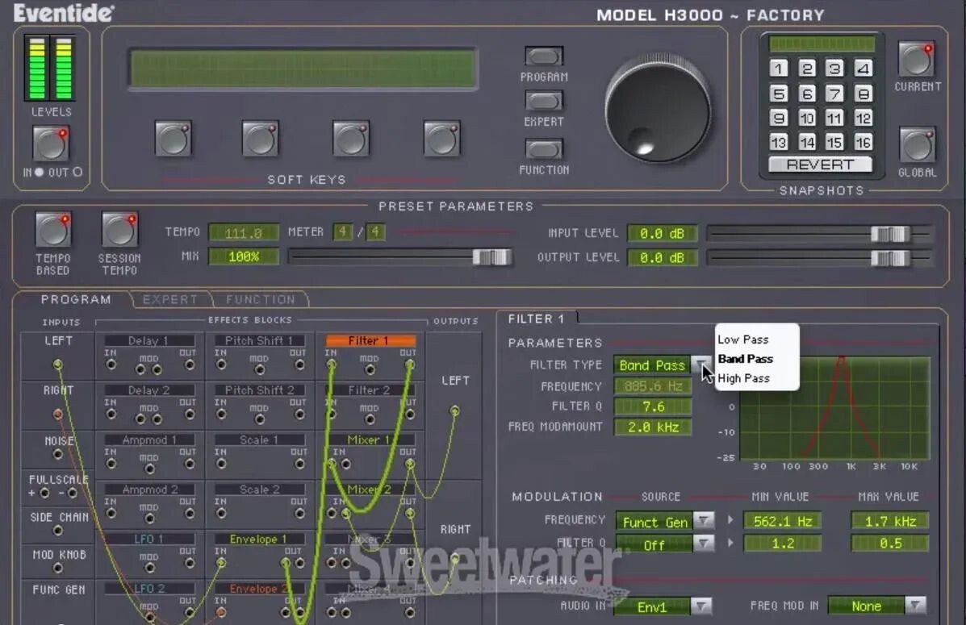This screenshot has width=966, height=625.
Task: Toggle the Session Tempo button
Action: point(119,231)
